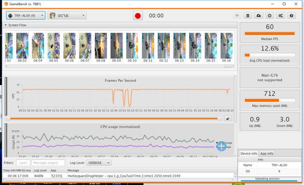
Task: Open the Log Level VERBOSE dropdown
Action: pyautogui.click(x=99, y=162)
